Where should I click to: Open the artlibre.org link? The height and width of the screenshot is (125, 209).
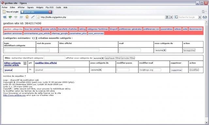click(x=14, y=95)
